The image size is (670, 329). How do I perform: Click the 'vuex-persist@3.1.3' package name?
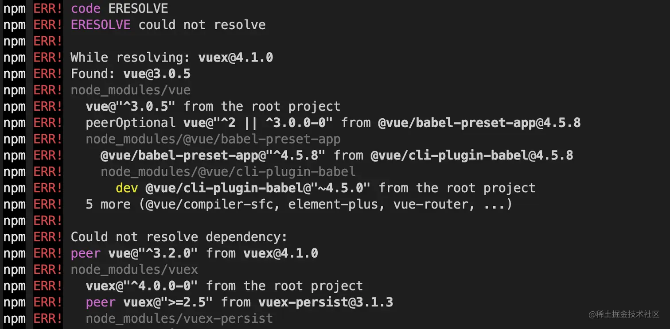click(x=325, y=302)
